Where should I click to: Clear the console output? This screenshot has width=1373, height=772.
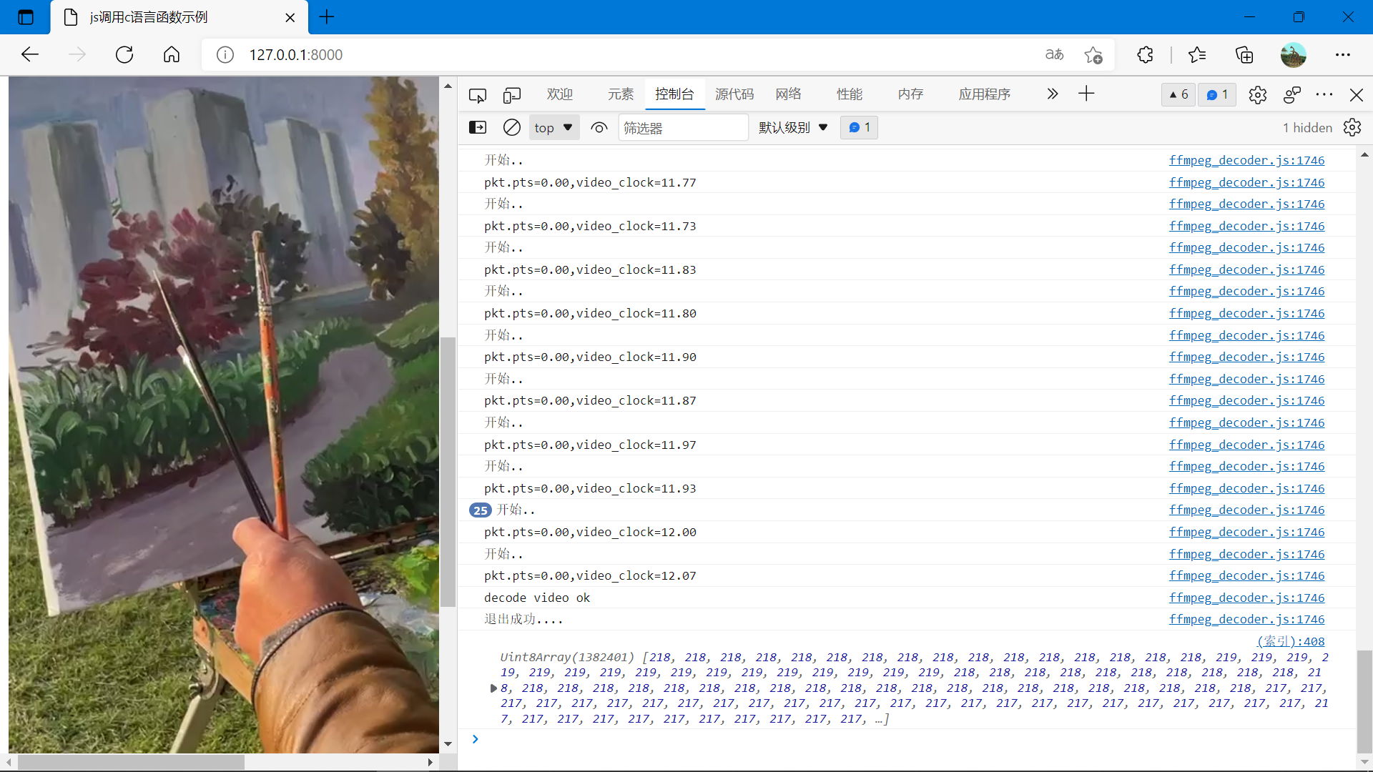512,128
